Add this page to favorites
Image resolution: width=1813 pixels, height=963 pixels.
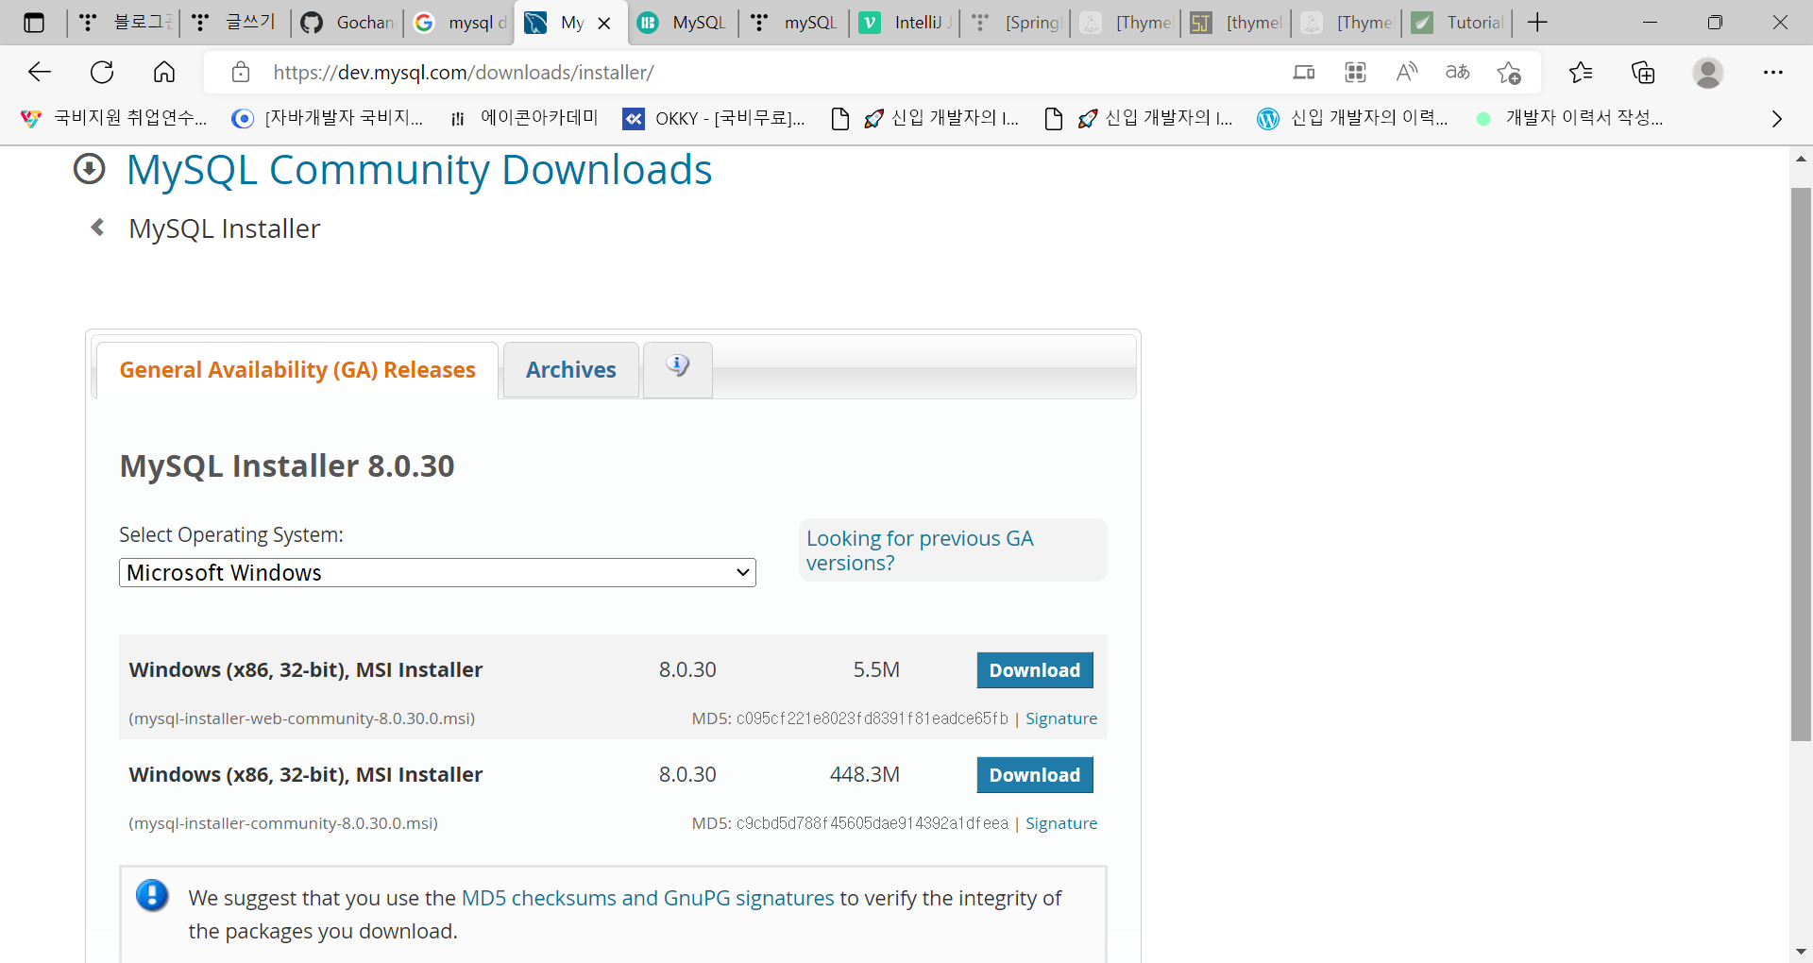(1509, 72)
